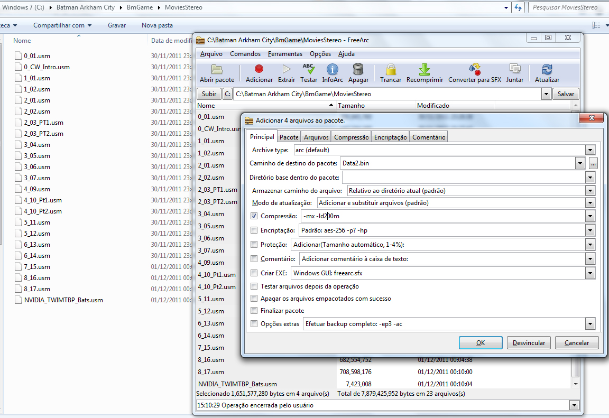Screen dimensions: 609x418
Task: Expand Encriptação options dropdown arrow
Action: point(590,230)
